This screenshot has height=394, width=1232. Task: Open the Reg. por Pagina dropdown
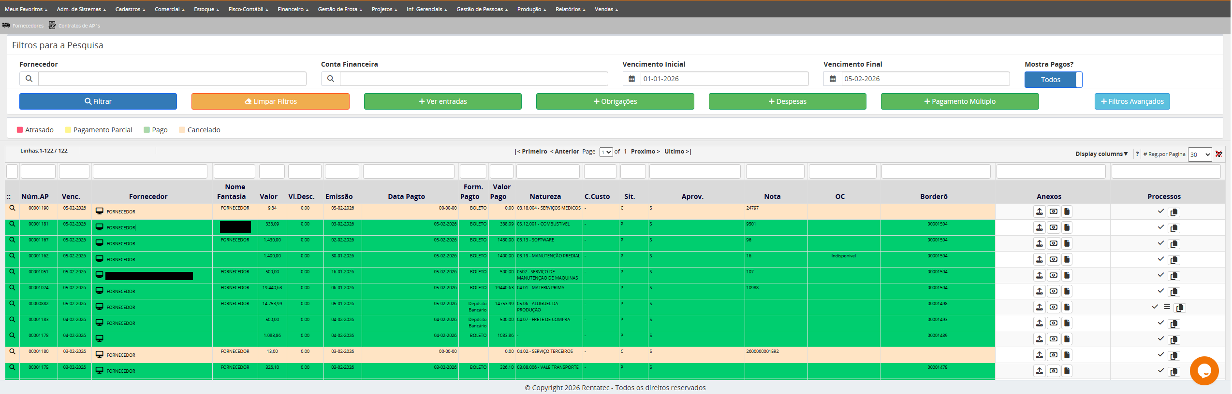tap(1199, 155)
